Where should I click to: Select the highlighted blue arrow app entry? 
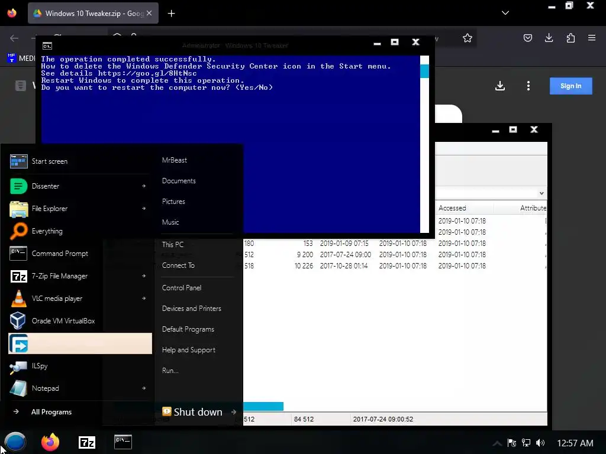[80, 343]
